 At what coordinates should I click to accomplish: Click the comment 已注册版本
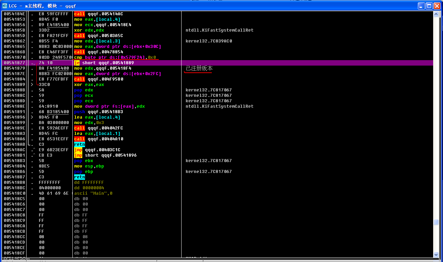point(199,68)
